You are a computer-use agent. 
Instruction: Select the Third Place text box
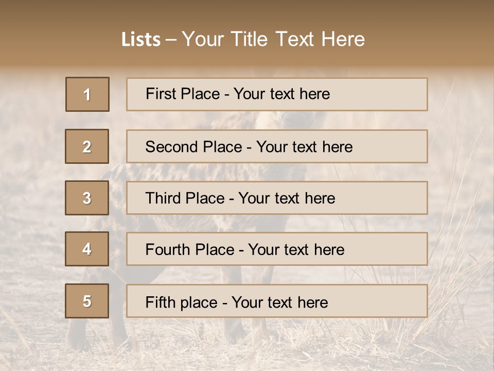(x=277, y=198)
